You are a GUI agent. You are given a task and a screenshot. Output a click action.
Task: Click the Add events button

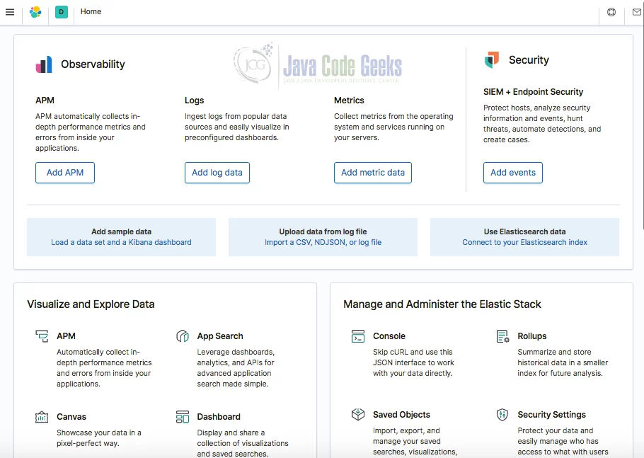pos(513,173)
